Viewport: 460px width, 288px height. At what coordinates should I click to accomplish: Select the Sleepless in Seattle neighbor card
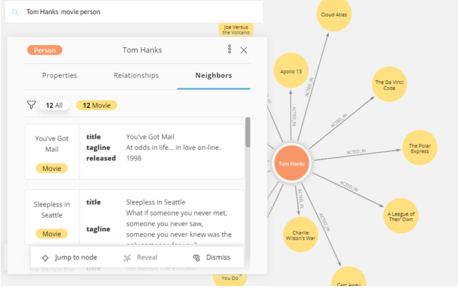point(134,217)
